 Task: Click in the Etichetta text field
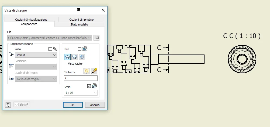(x=81, y=78)
